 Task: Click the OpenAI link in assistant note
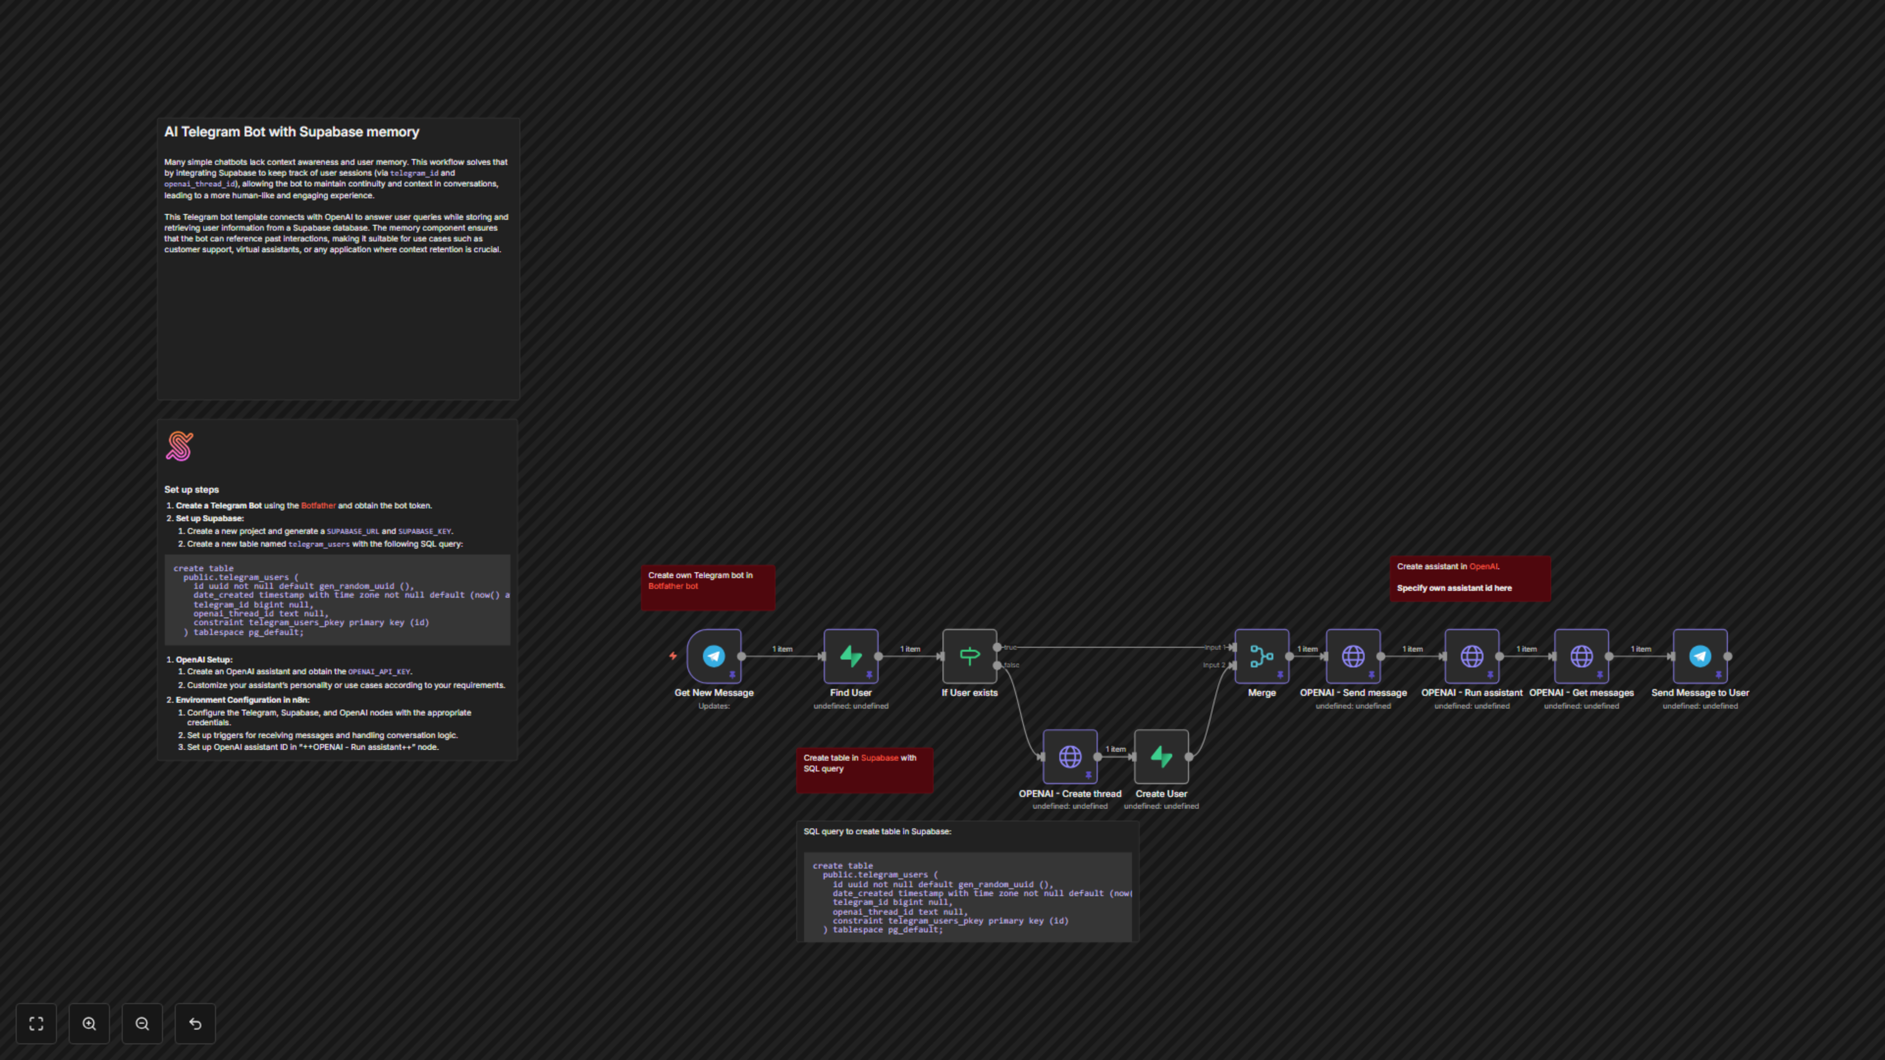click(x=1483, y=566)
